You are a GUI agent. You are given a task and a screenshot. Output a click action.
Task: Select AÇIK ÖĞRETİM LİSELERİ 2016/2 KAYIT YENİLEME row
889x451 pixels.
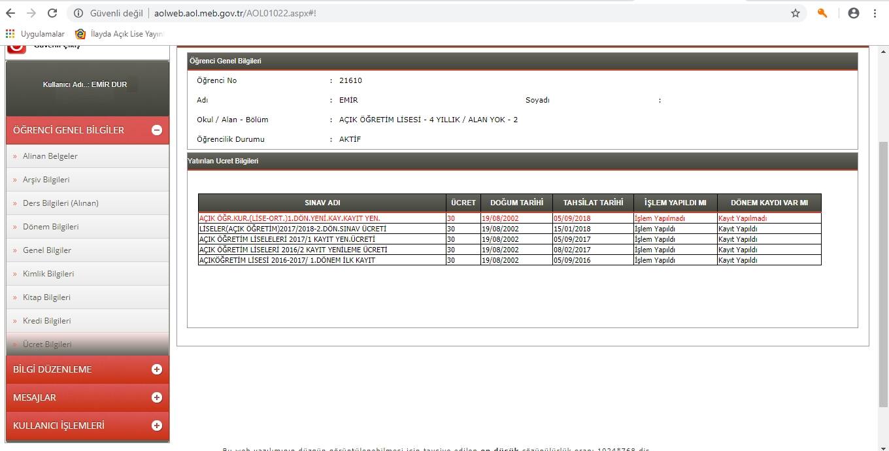pyautogui.click(x=293, y=250)
